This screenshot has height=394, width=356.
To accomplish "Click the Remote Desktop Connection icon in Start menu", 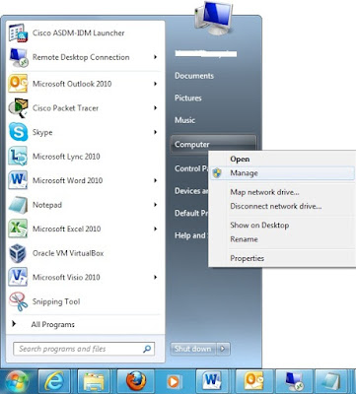I will pos(18,57).
